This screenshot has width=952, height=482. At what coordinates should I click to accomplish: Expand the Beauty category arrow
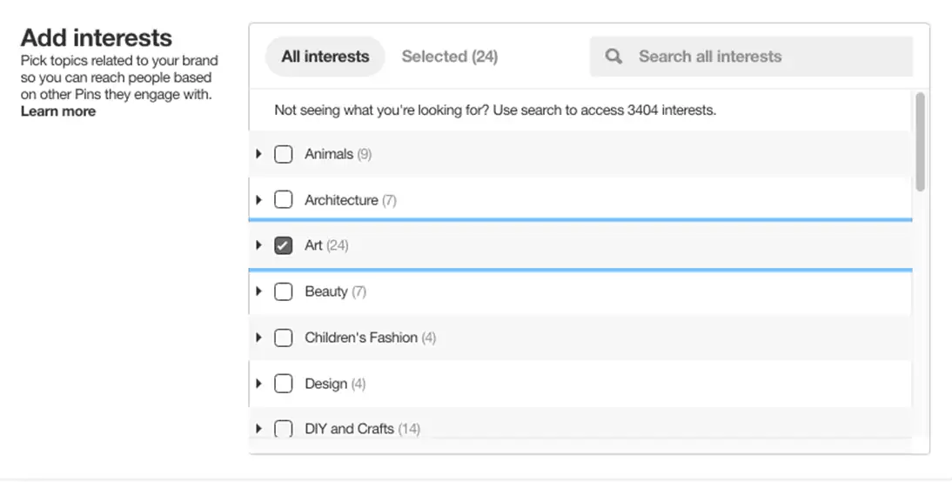tap(258, 291)
